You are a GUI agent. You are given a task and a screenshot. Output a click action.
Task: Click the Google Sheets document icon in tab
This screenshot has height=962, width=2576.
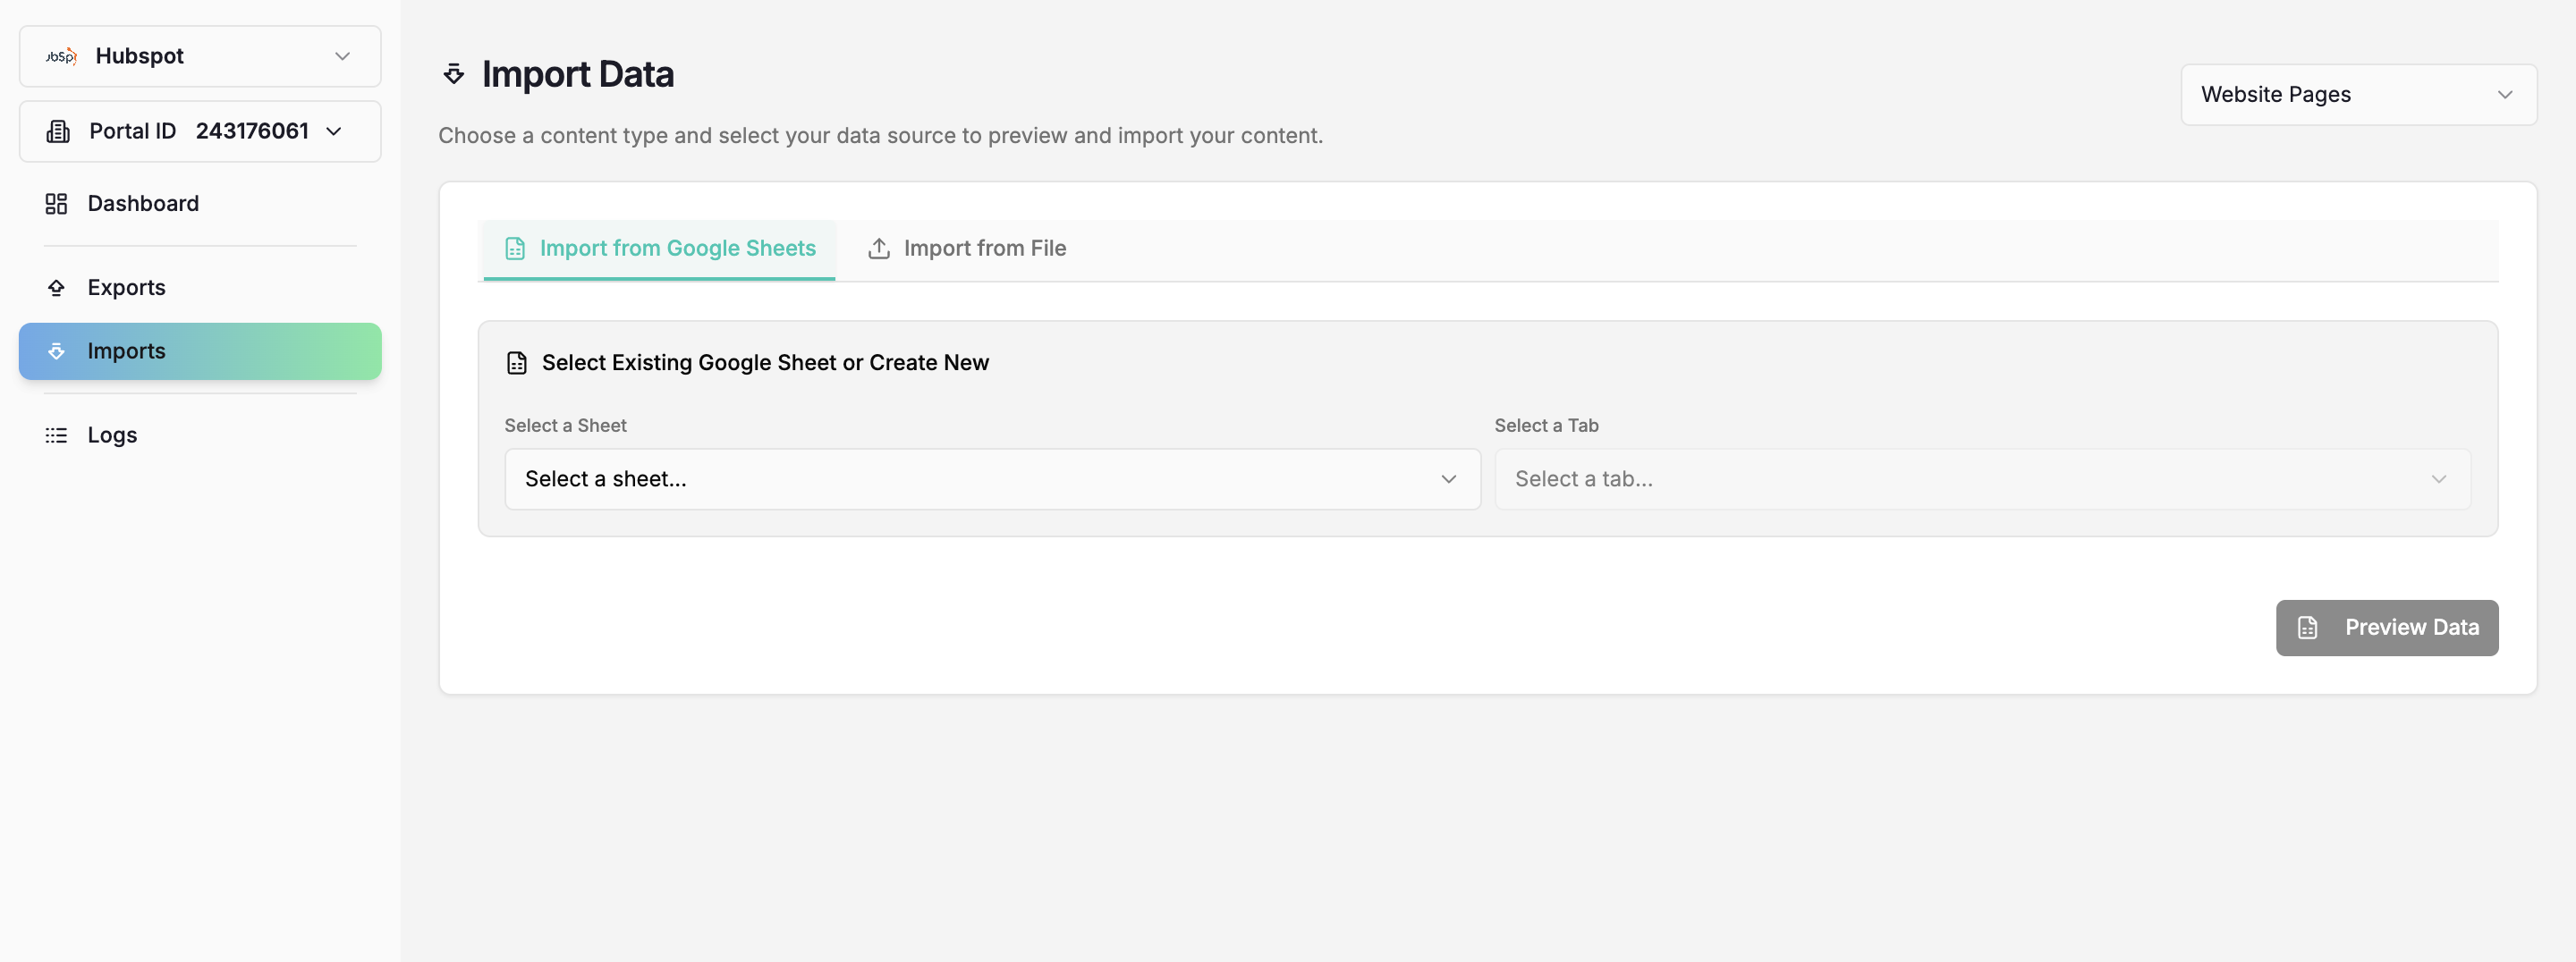[x=515, y=248]
